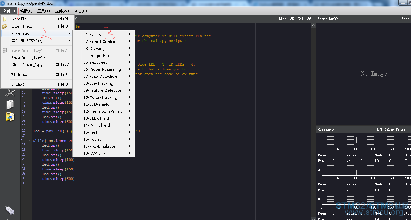Choose New File... from File menu
Image resolution: width=411 pixels, height=220 pixels.
pos(37,19)
